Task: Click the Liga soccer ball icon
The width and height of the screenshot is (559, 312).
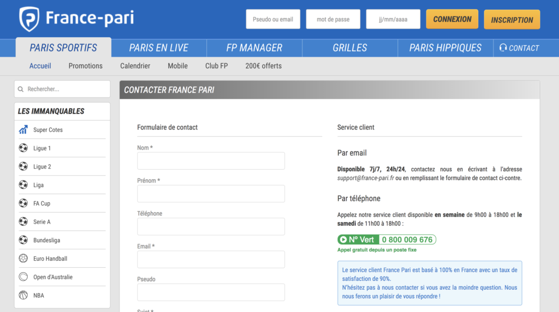Action: [23, 185]
